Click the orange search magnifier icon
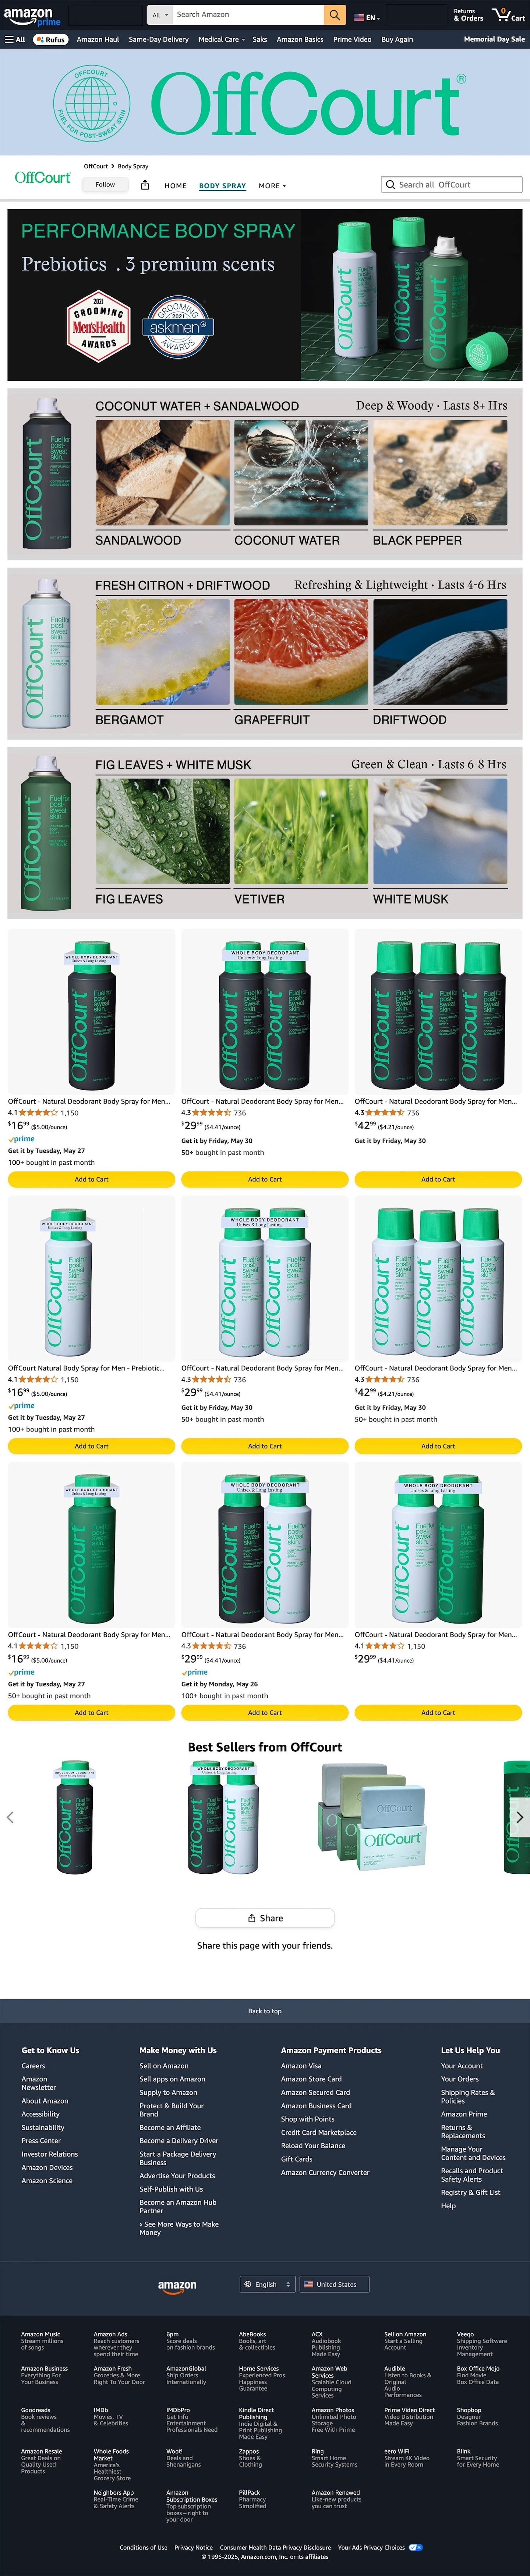 click(335, 15)
